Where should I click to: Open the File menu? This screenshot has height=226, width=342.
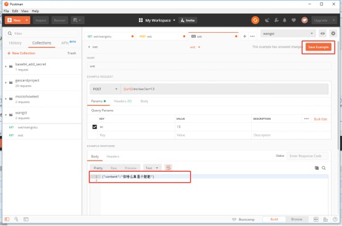click(6, 11)
